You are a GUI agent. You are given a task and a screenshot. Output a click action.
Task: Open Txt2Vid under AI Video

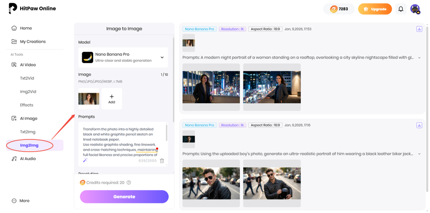point(27,78)
